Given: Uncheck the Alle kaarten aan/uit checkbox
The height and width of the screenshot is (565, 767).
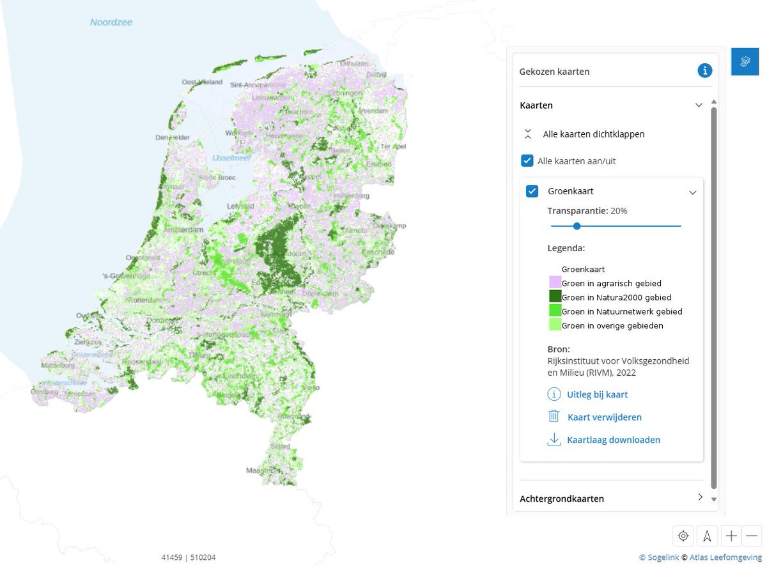Looking at the screenshot, I should coord(527,160).
